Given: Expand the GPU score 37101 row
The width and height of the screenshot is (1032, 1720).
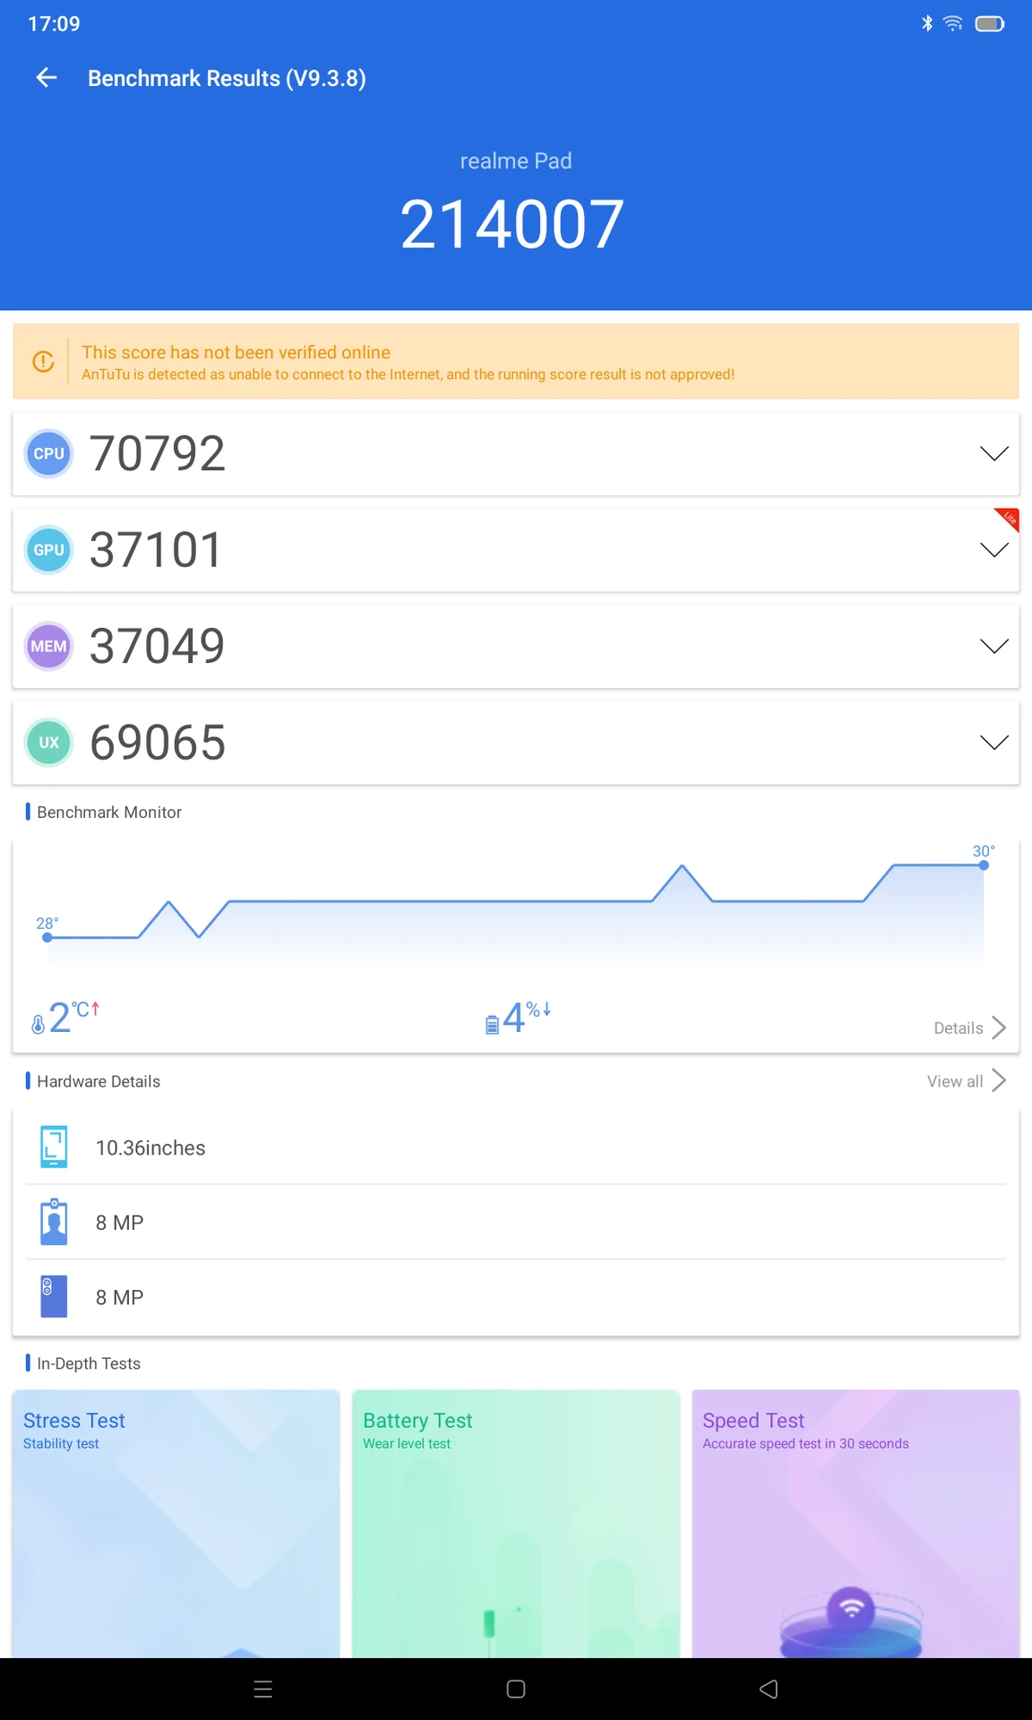Looking at the screenshot, I should coord(515,550).
